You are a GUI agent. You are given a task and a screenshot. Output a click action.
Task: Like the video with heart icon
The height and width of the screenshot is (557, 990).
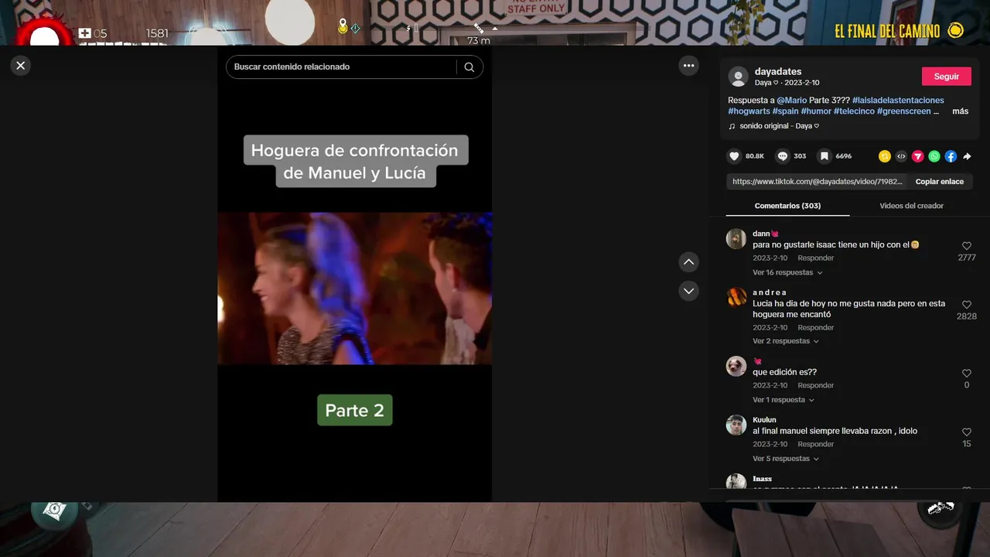(735, 156)
